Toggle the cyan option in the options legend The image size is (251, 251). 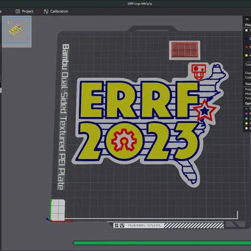click(247, 119)
